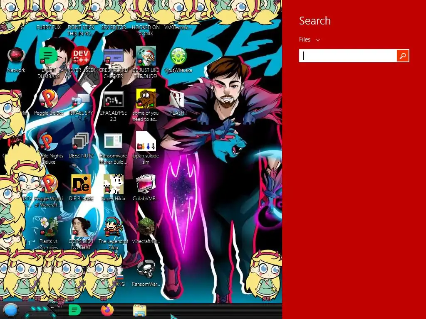Screen dimensions: 426x319
Task: Launch VirusWire.exe lime icon
Action: click(x=178, y=56)
